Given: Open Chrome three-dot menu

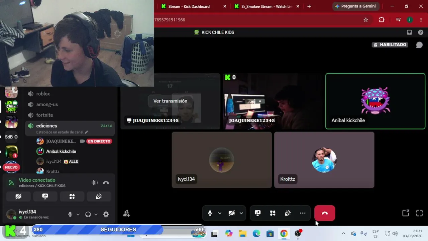Looking at the screenshot, I should (421, 20).
